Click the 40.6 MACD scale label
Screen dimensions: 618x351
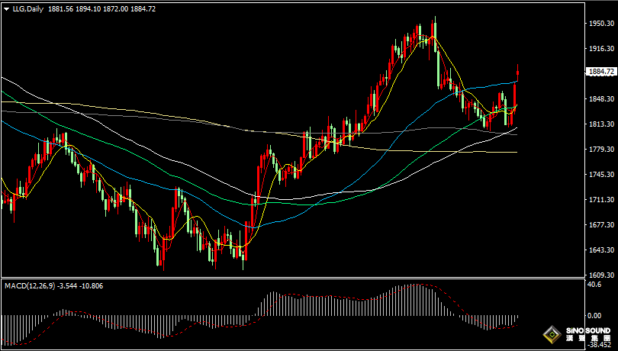(594, 285)
